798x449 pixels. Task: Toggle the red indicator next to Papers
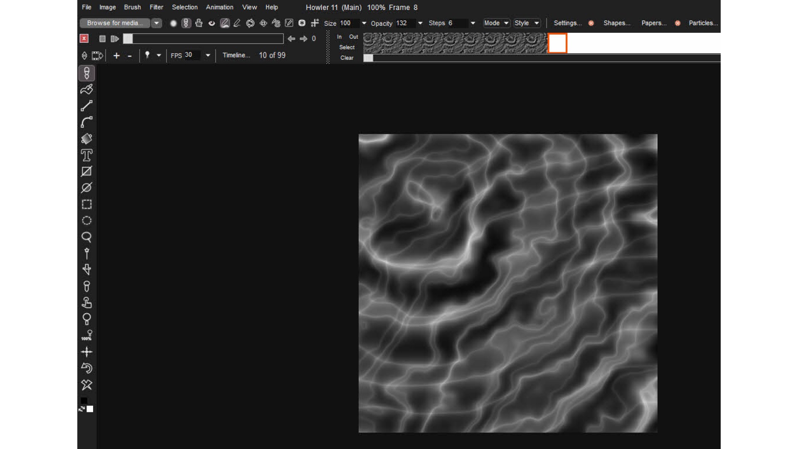pyautogui.click(x=677, y=23)
